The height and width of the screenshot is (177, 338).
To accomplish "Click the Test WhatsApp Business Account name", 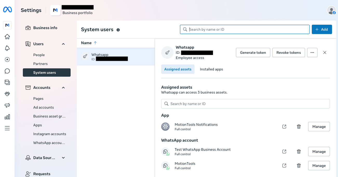I will click(x=202, y=149).
